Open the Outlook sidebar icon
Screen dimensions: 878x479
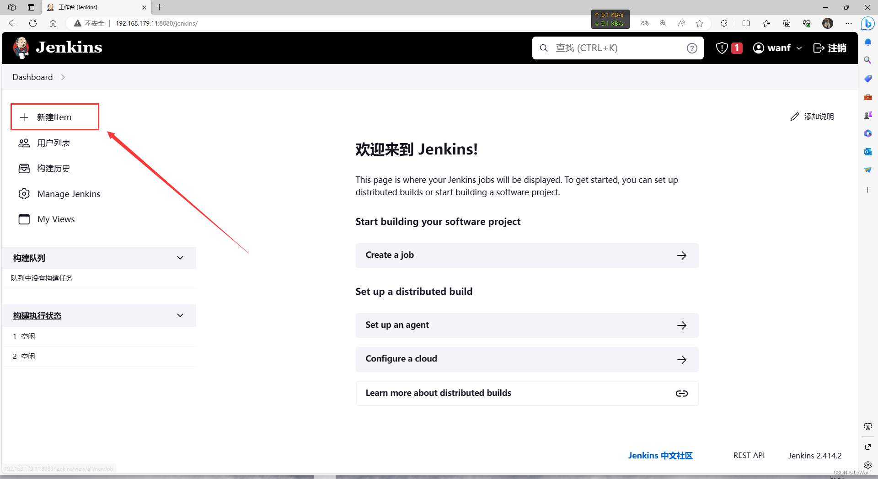(x=868, y=152)
